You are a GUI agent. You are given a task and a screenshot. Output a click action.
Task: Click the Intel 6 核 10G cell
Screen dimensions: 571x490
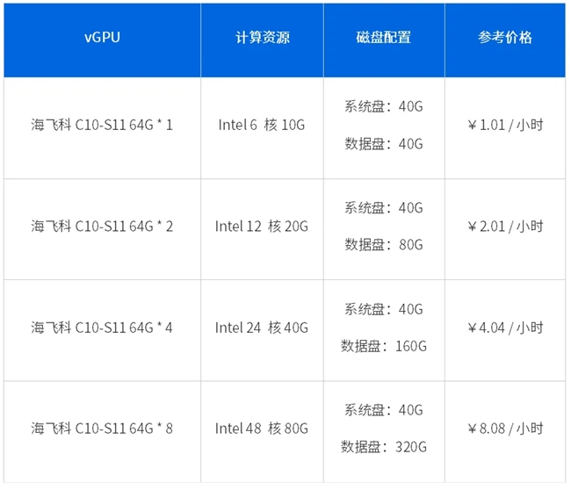[x=262, y=125]
